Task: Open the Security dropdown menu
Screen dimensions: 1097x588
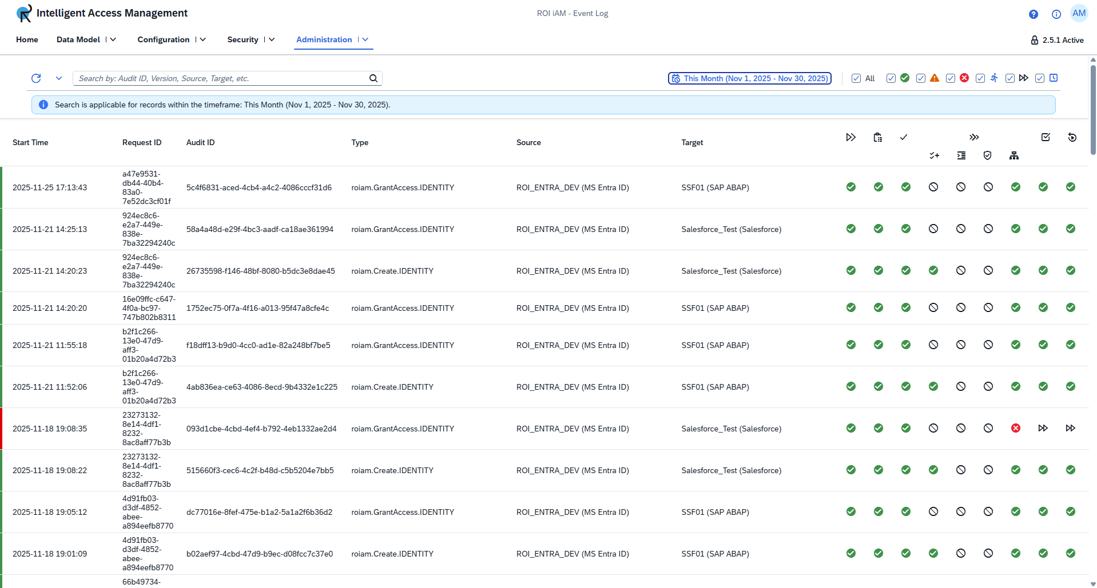Action: point(249,39)
